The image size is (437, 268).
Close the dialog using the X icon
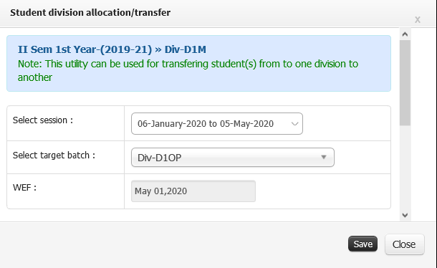pyautogui.click(x=417, y=20)
